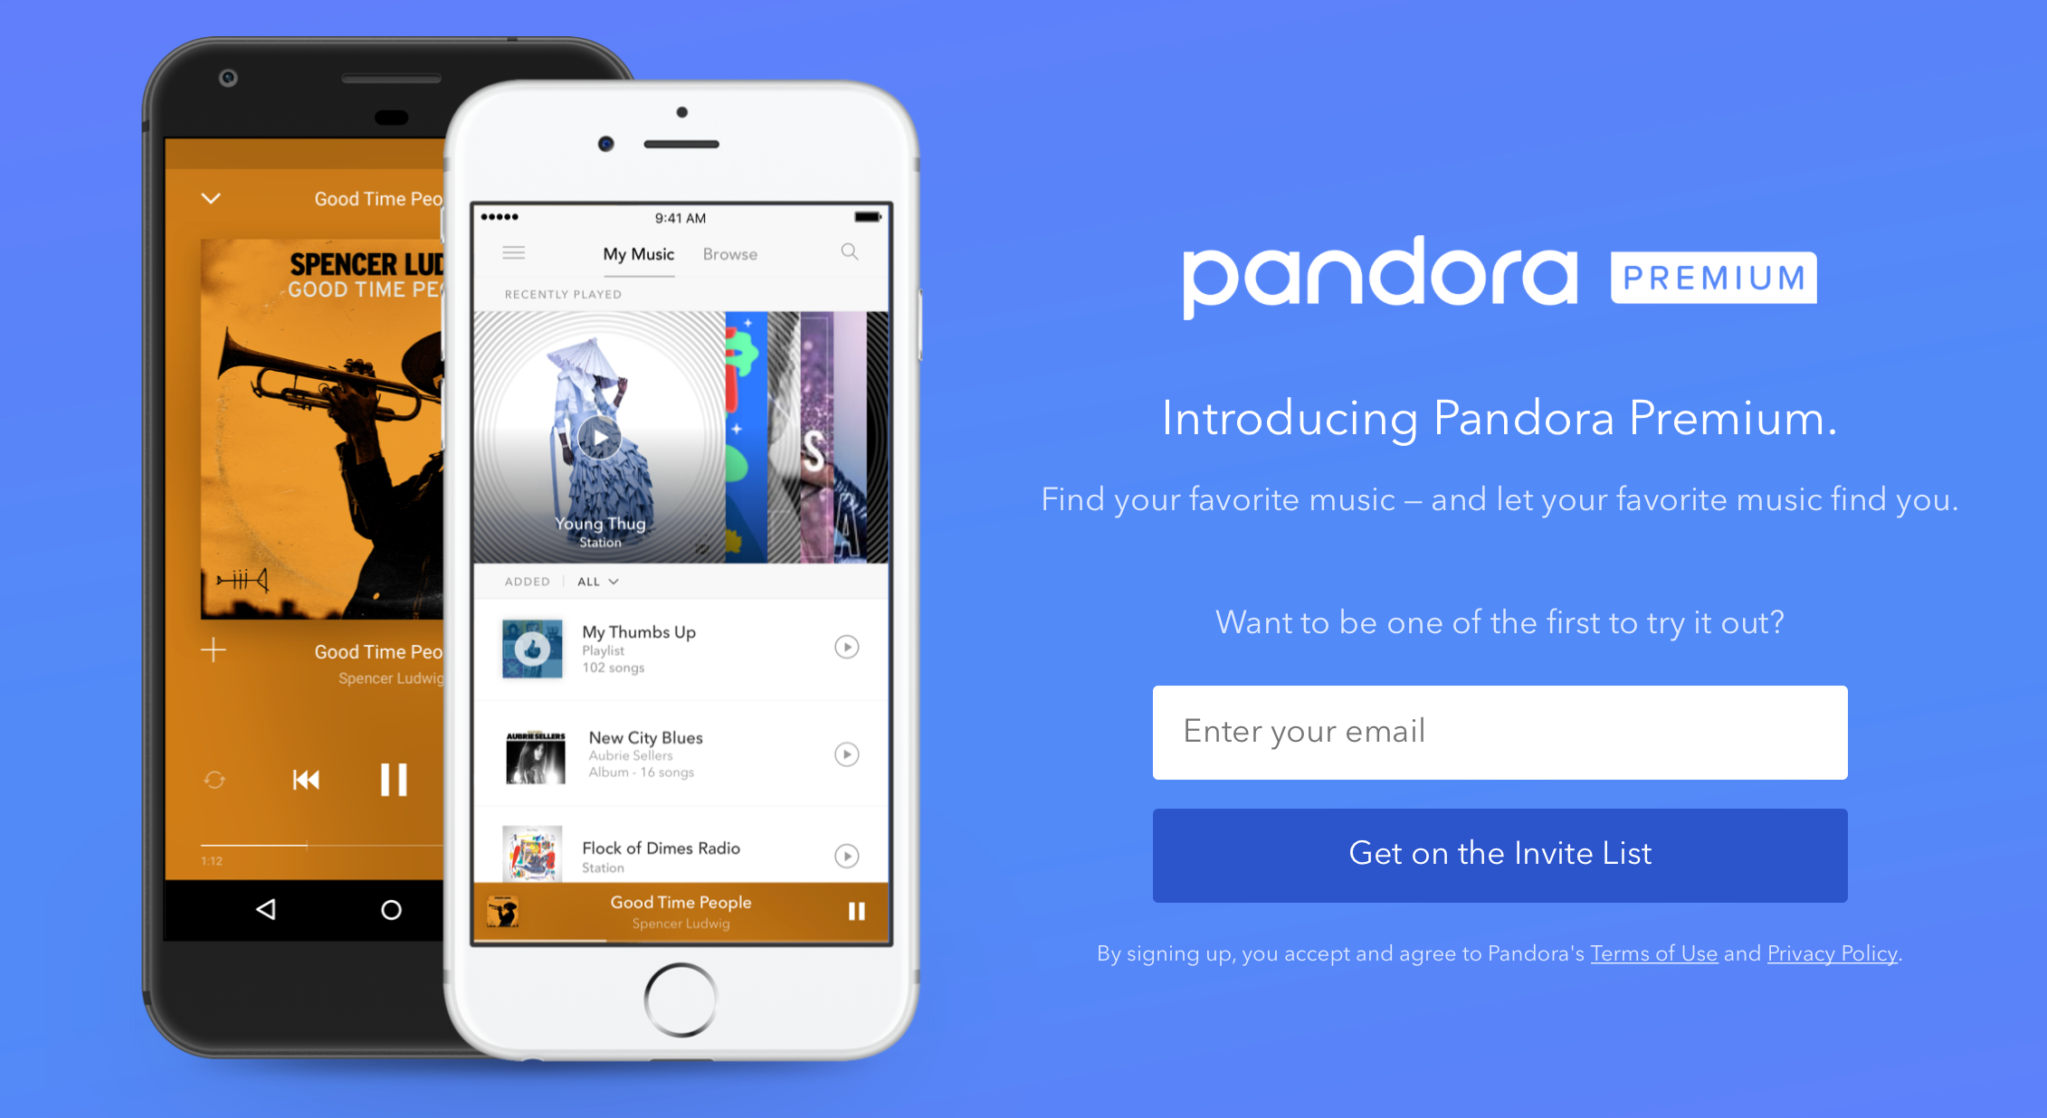The width and height of the screenshot is (2047, 1118).
Task: Click the skip/previous track icon
Action: [x=306, y=781]
